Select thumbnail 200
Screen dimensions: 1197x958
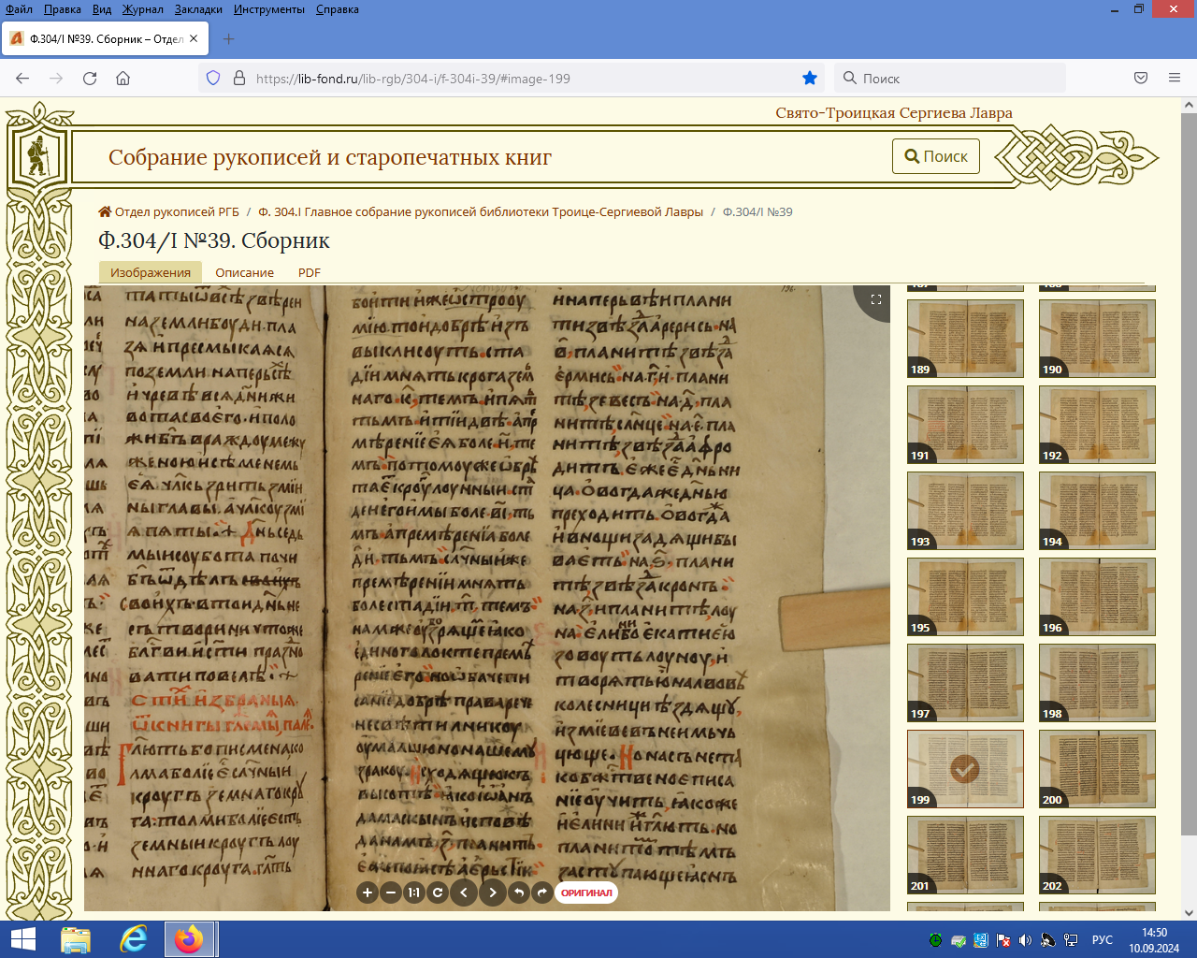coord(1097,769)
